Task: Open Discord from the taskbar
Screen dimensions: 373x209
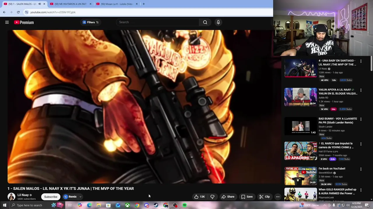Action: pos(147,205)
